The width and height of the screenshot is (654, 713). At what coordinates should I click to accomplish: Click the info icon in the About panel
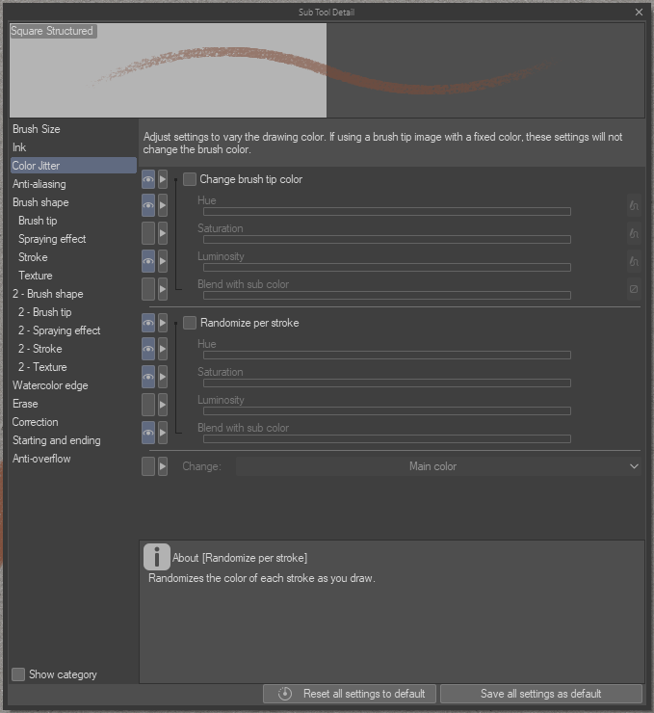[156, 557]
